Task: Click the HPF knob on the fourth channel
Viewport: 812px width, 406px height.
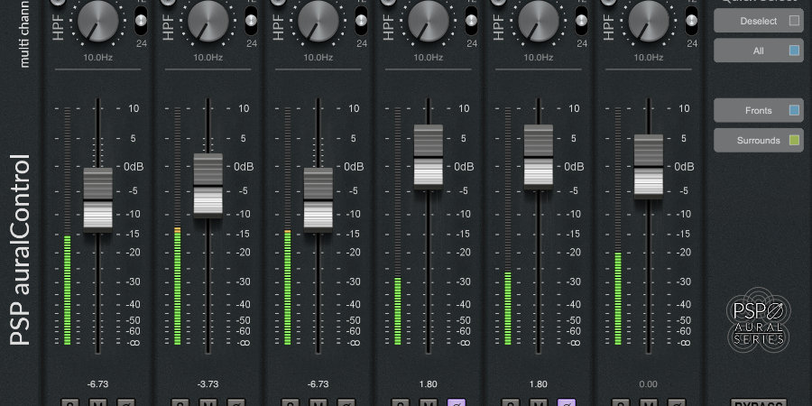Action: 429,21
